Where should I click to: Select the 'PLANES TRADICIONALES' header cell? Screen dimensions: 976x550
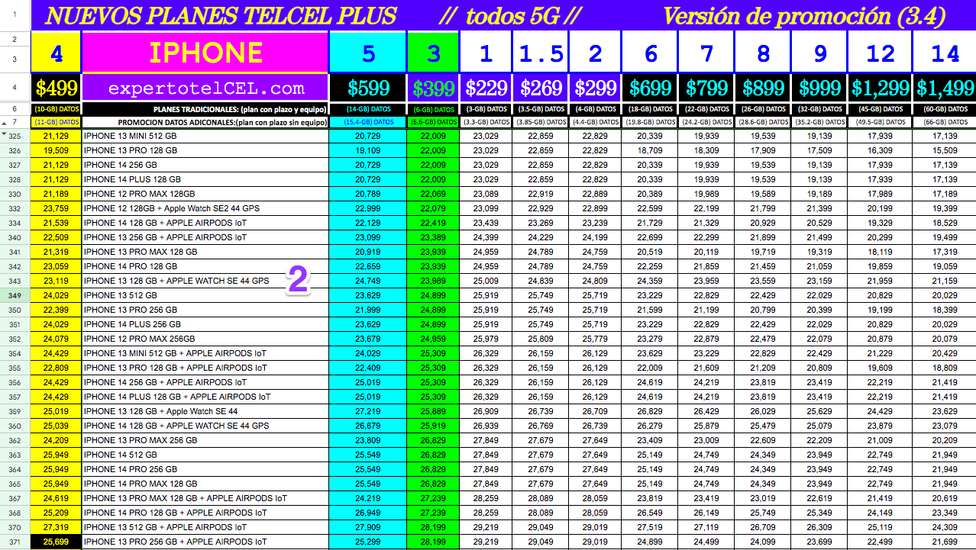[206, 109]
